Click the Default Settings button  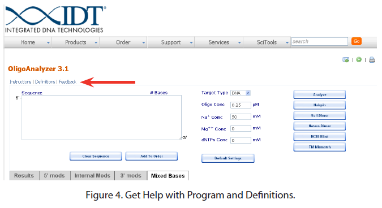click(228, 158)
